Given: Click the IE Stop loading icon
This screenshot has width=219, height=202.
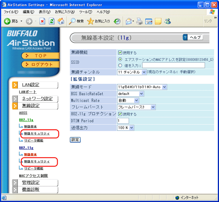Looking at the screenshot, I should click(x=42, y=21).
